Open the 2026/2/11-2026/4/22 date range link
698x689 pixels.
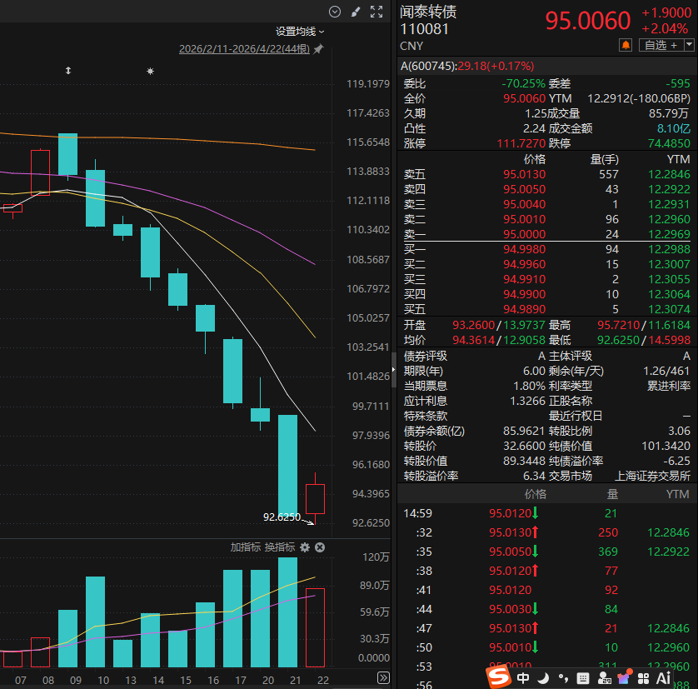[244, 49]
